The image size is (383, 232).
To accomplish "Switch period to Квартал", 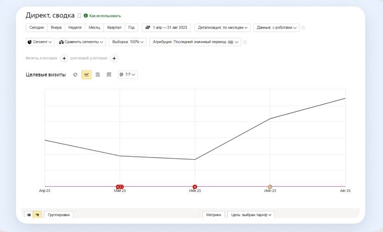I will 114,28.
